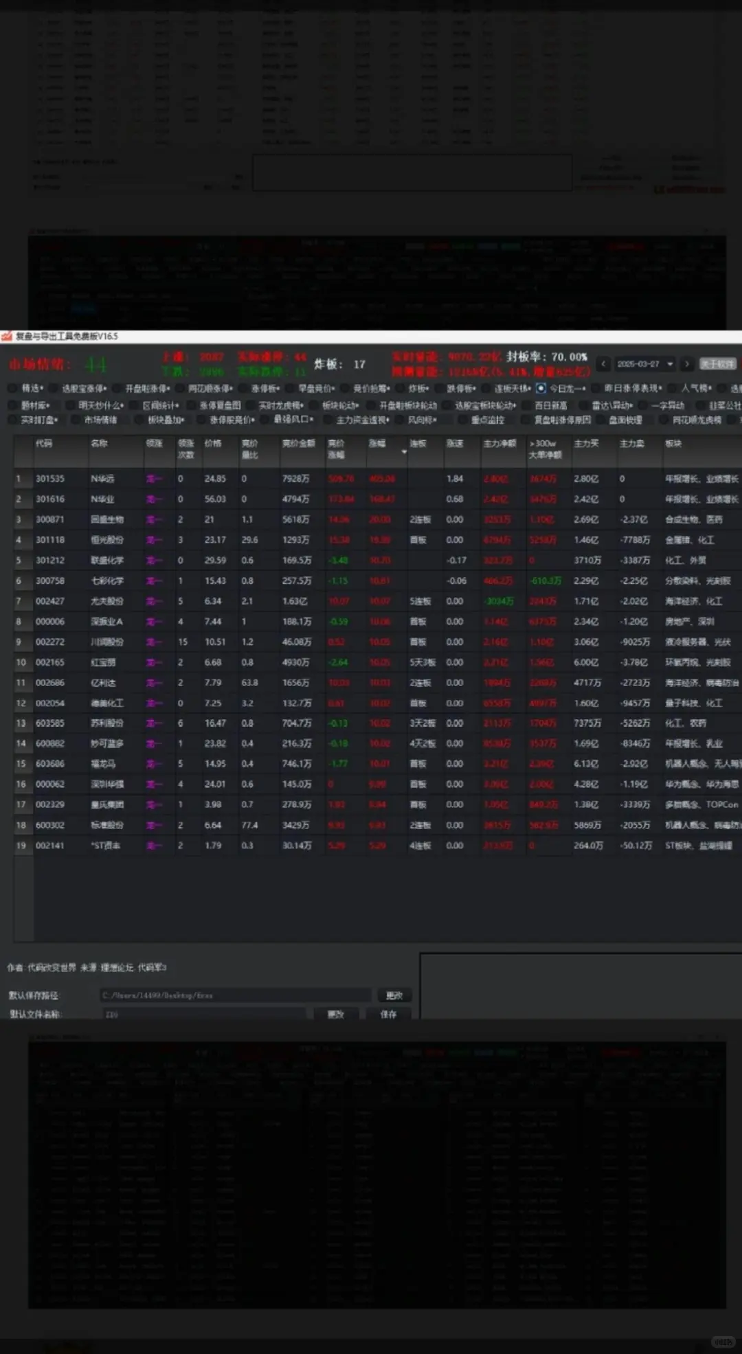Select the 明天炒什么 radio option
742x1354 pixels.
point(95,405)
